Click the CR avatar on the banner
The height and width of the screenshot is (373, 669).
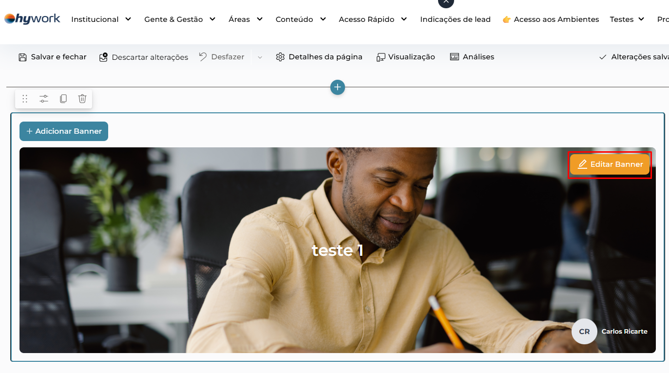pos(584,332)
